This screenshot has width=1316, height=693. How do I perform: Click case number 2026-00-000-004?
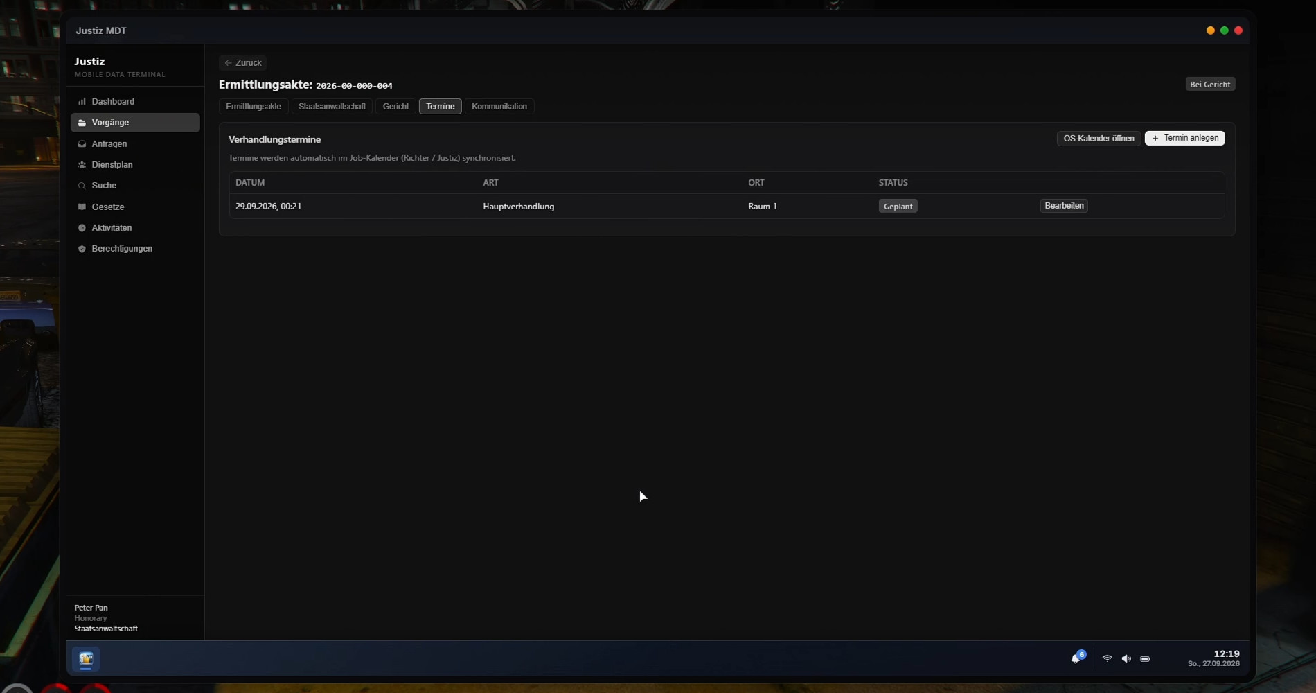(354, 86)
